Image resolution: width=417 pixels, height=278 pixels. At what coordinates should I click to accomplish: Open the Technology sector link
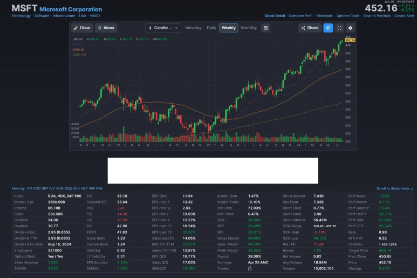coord(21,16)
